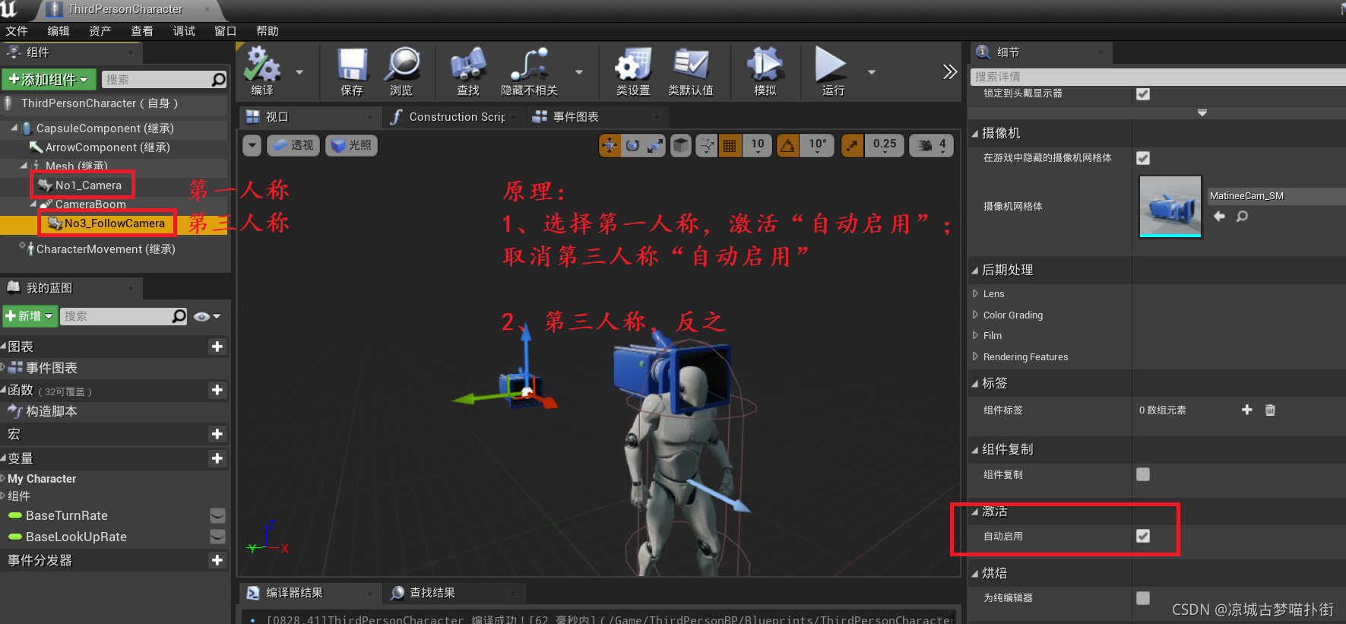Image resolution: width=1346 pixels, height=624 pixels.
Task: Select translate gizmo mode in viewport
Action: [x=610, y=145]
